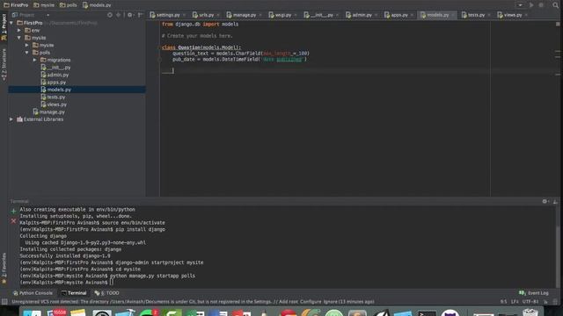Open the Trash in the Dock
This screenshot has height=316, width=563.
(x=530, y=313)
